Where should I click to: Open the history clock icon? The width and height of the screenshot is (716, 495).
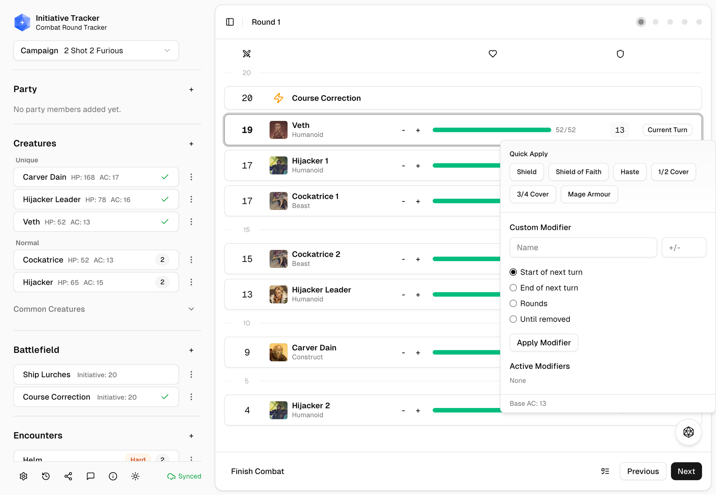46,476
